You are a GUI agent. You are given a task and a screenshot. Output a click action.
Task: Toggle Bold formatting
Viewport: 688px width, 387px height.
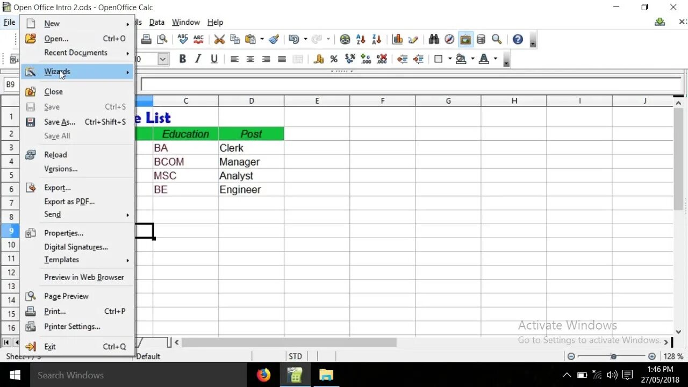point(183,59)
